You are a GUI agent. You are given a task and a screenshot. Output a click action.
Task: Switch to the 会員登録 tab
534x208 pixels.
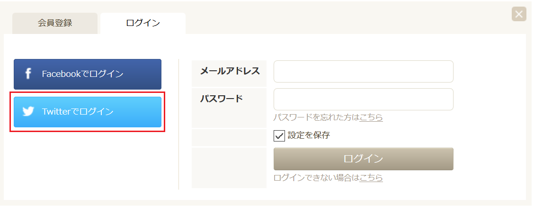click(x=55, y=24)
